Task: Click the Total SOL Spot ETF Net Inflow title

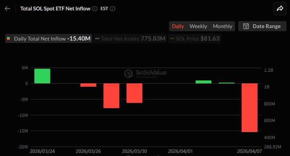Action: [x=55, y=9]
